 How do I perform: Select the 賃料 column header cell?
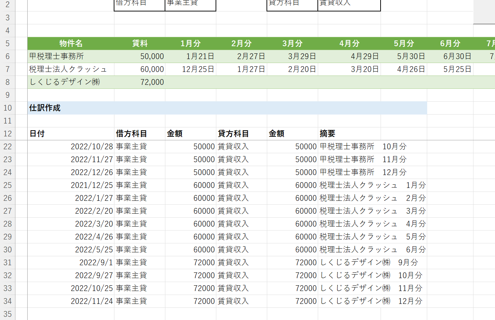pos(140,44)
